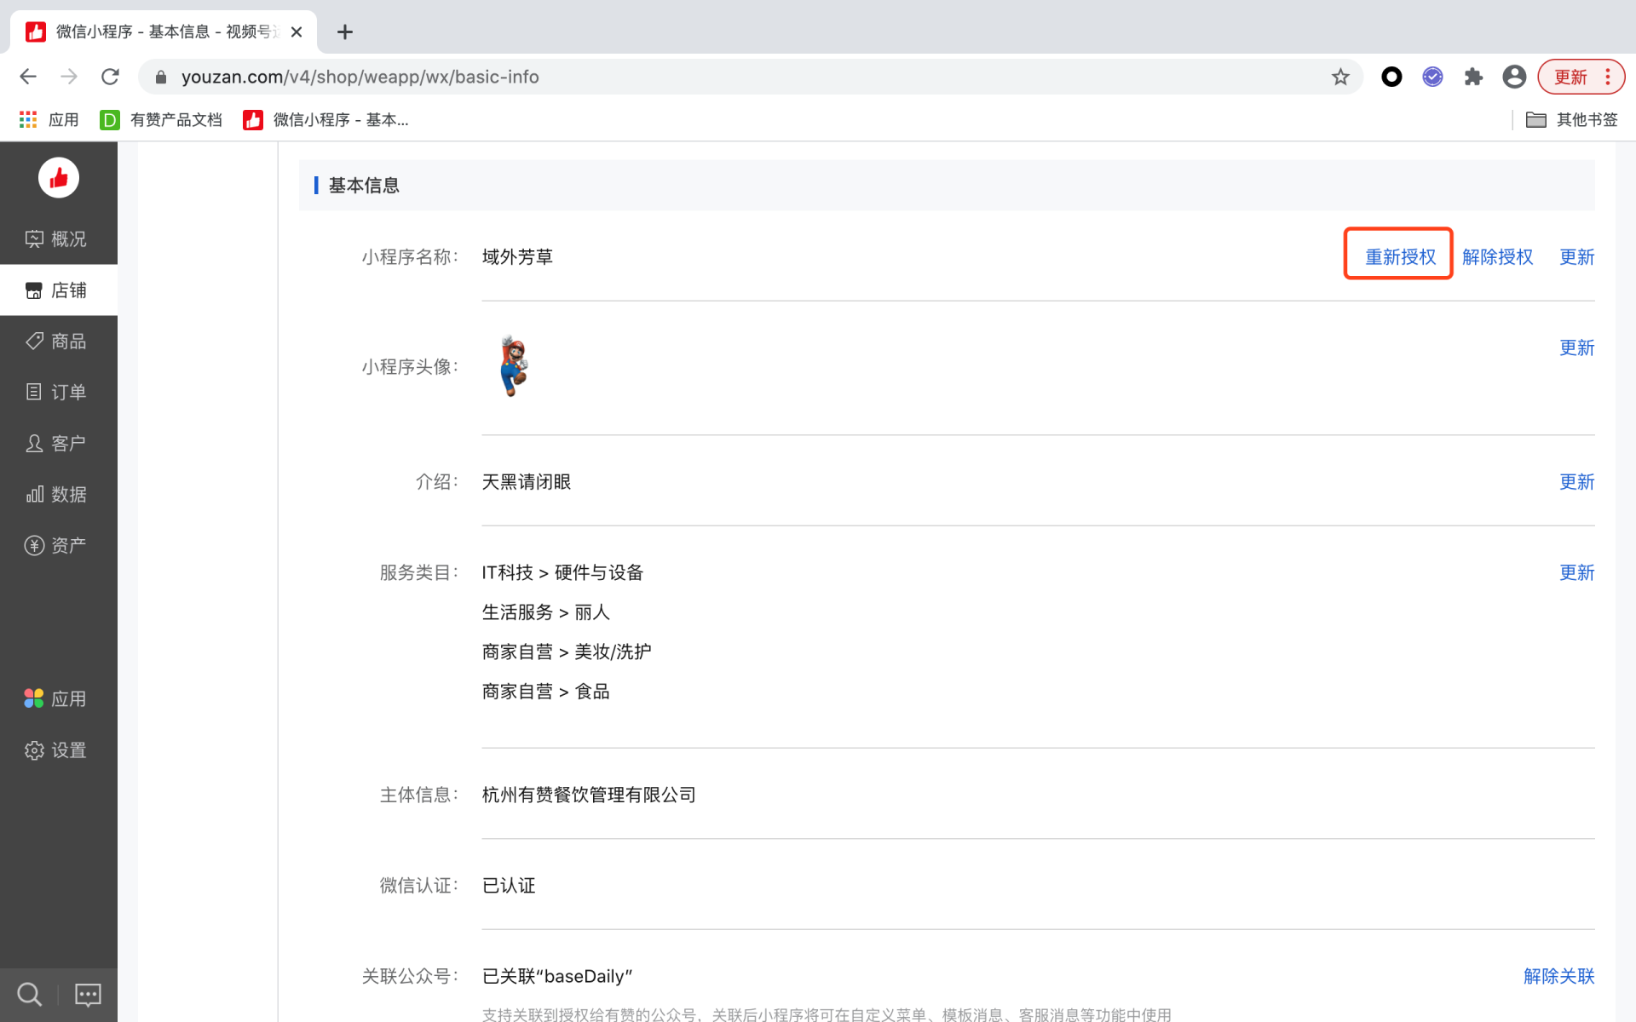Screen dimensions: 1636x1022
Task: Click the Mario mini-program avatar image
Action: pyautogui.click(x=514, y=366)
